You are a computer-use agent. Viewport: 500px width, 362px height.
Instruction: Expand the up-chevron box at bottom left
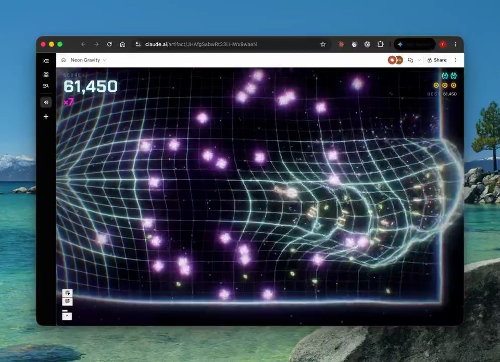click(x=67, y=316)
